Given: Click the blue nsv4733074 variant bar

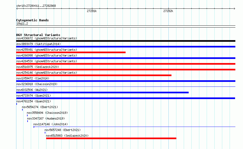Looking at the screenshot, I should point(126,98).
